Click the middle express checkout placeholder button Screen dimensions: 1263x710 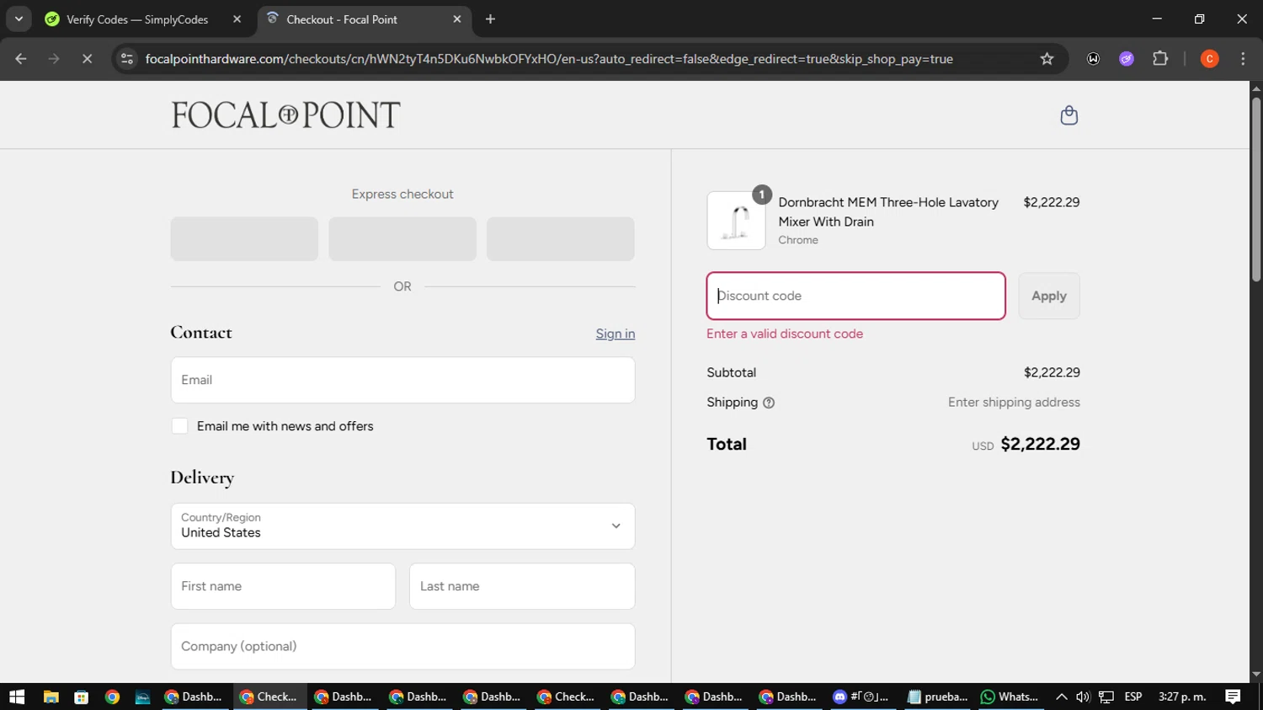pos(402,239)
